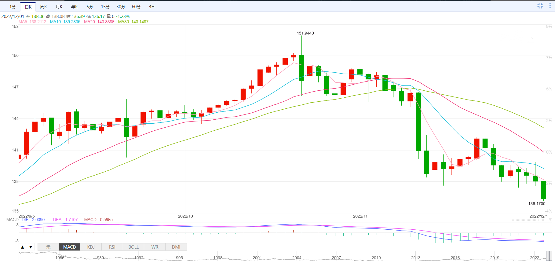This screenshot has width=555, height=266.
Task: Switch to the 周K weekly tab
Action: pyautogui.click(x=43, y=7)
